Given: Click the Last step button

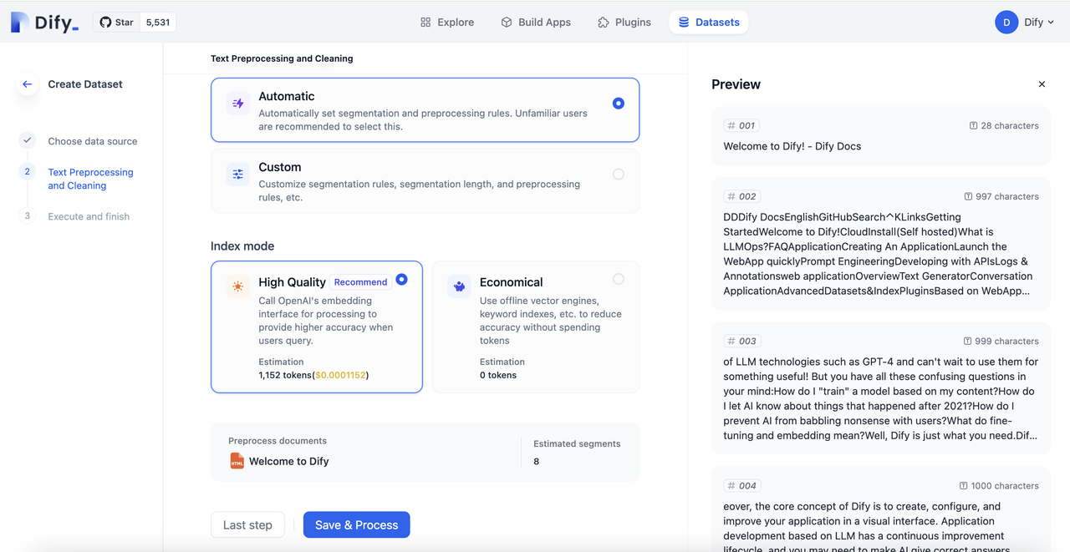Looking at the screenshot, I should click(247, 524).
